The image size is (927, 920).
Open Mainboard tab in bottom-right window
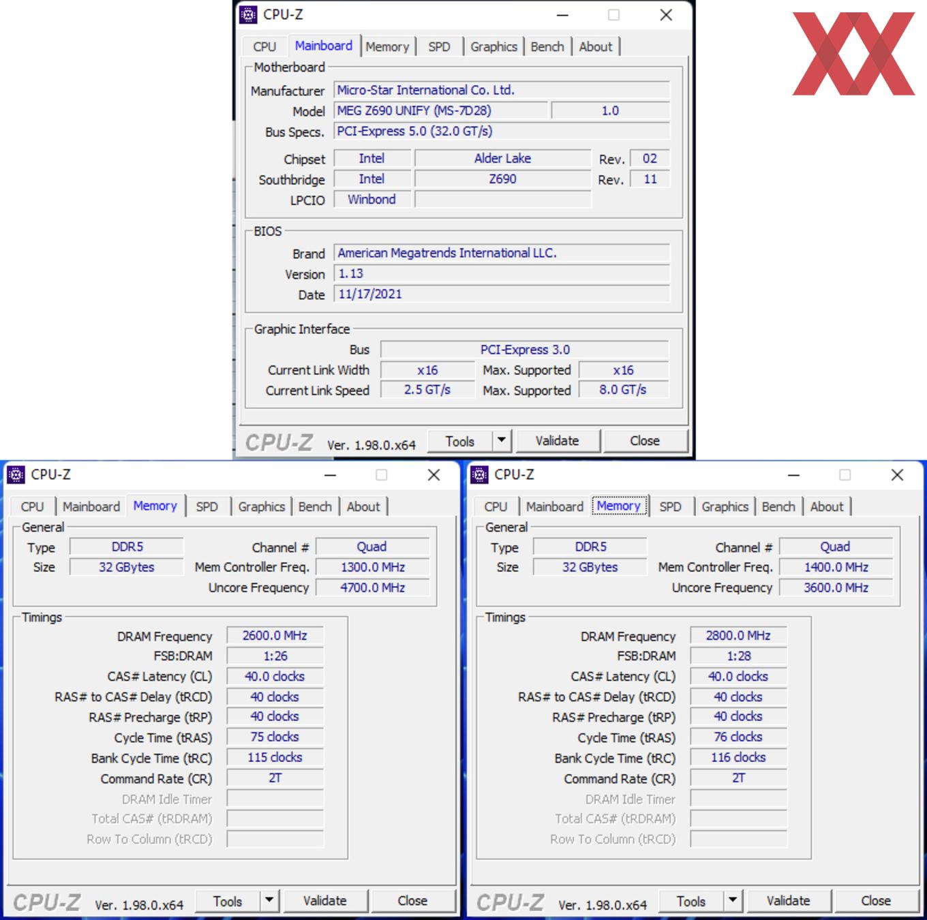[x=555, y=506]
